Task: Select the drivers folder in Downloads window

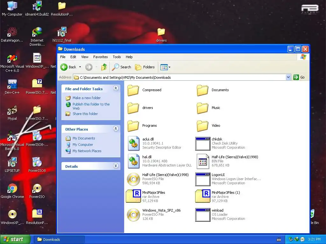Action: (133, 108)
